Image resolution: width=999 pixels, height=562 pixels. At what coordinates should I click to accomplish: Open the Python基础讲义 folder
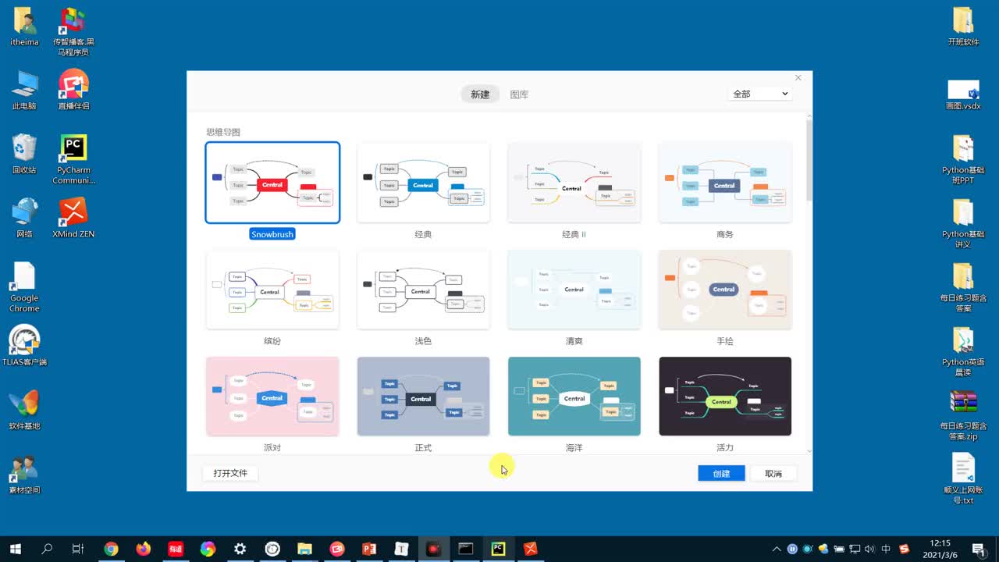click(963, 223)
